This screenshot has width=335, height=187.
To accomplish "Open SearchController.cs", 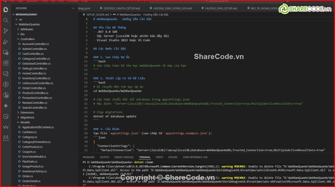I will pos(35,108).
